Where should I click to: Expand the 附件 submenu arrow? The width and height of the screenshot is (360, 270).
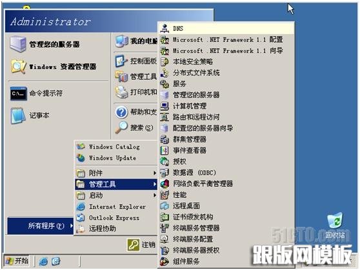155,173
